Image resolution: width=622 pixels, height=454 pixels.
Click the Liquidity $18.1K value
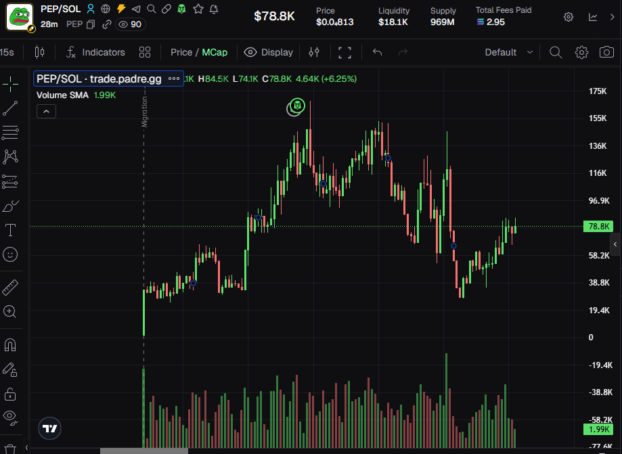pos(393,22)
